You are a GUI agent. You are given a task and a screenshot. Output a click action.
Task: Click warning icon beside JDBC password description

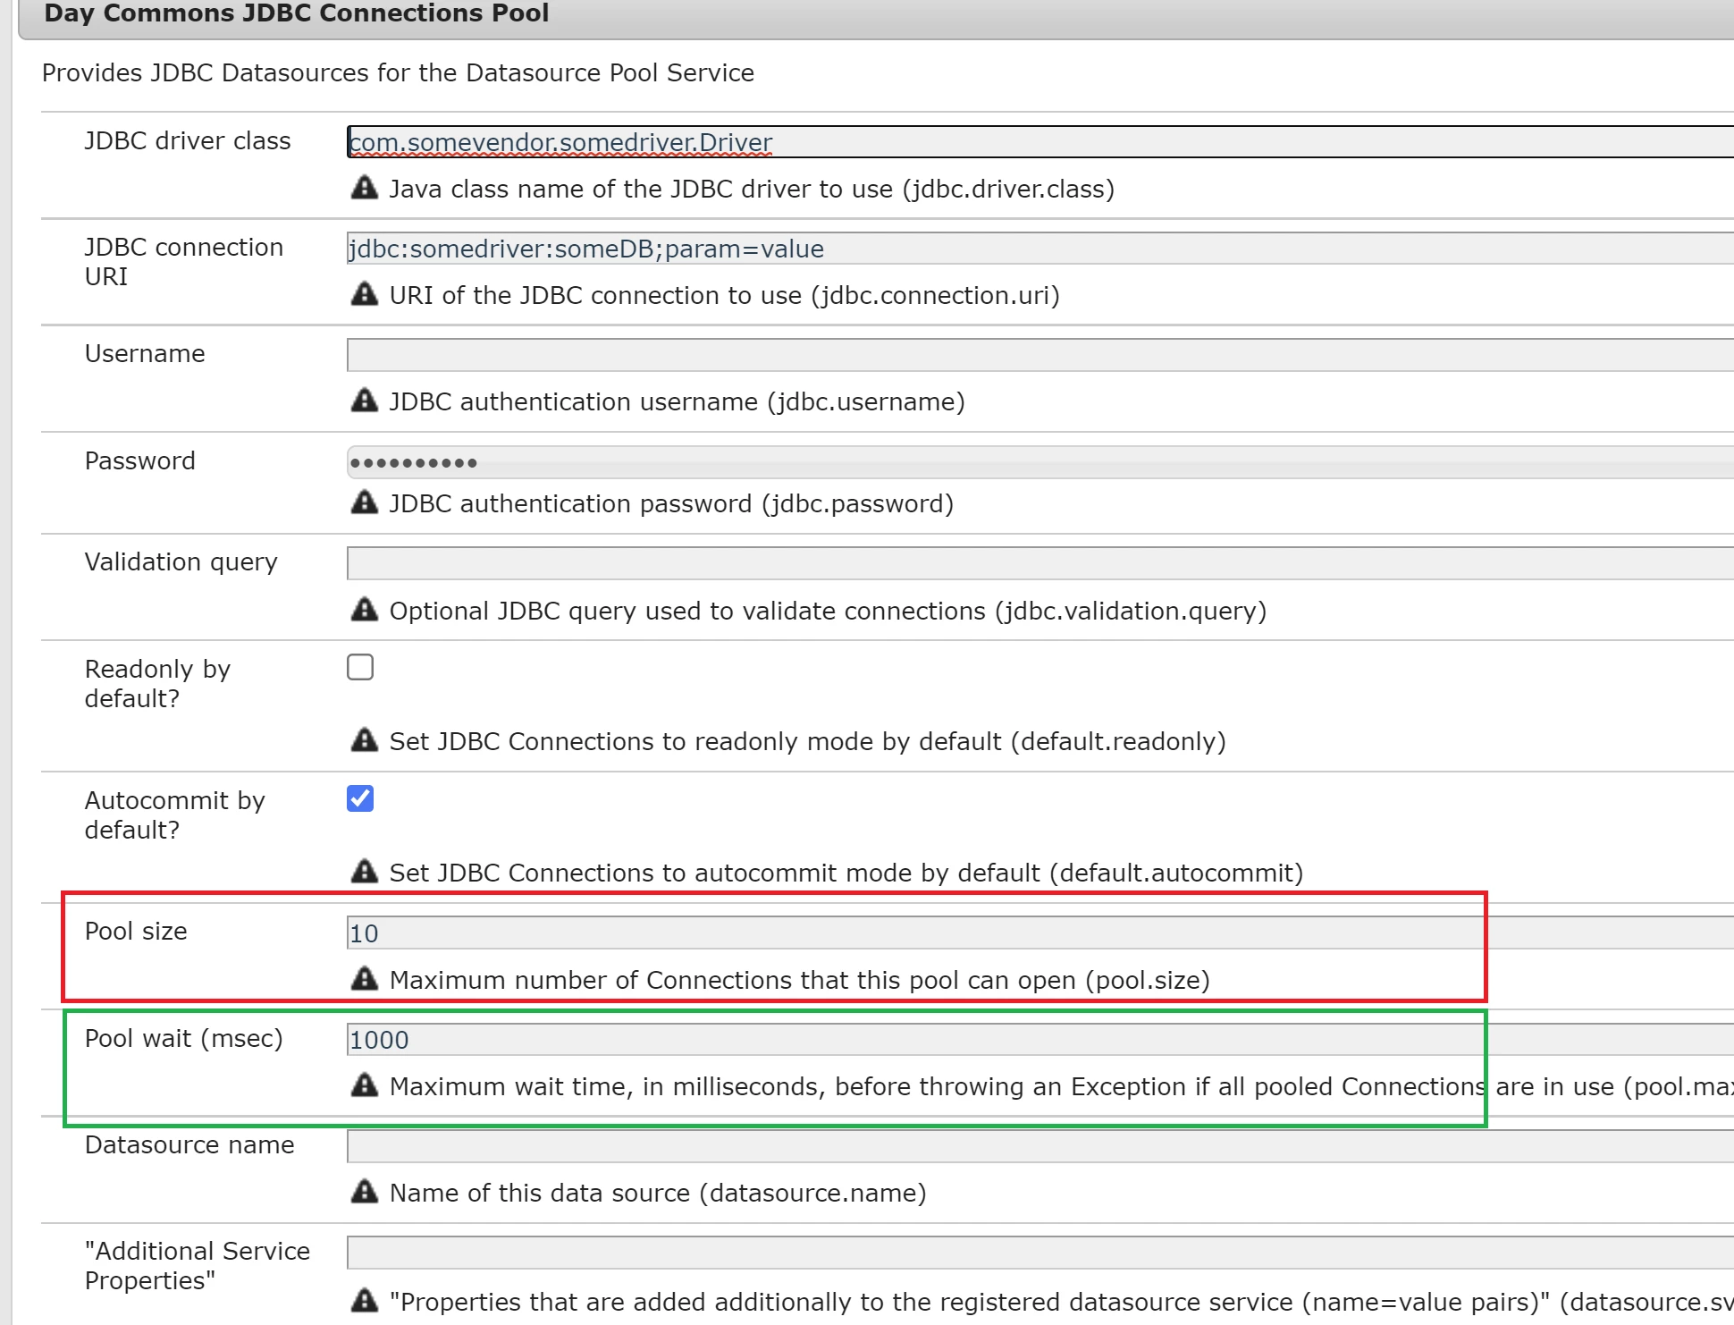tap(364, 502)
